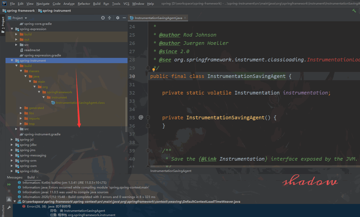
Task: Click the InstrumentationSavingAgent.class file icon
Action: (53, 103)
